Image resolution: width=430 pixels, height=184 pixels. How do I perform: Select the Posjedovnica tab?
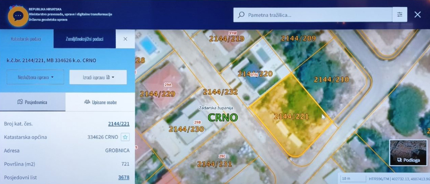[32, 102]
